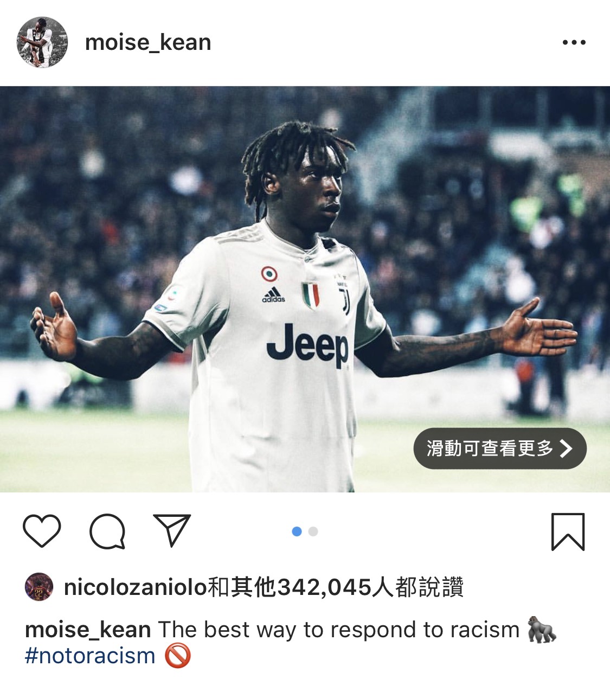Select the second carousel page dot

(313, 531)
